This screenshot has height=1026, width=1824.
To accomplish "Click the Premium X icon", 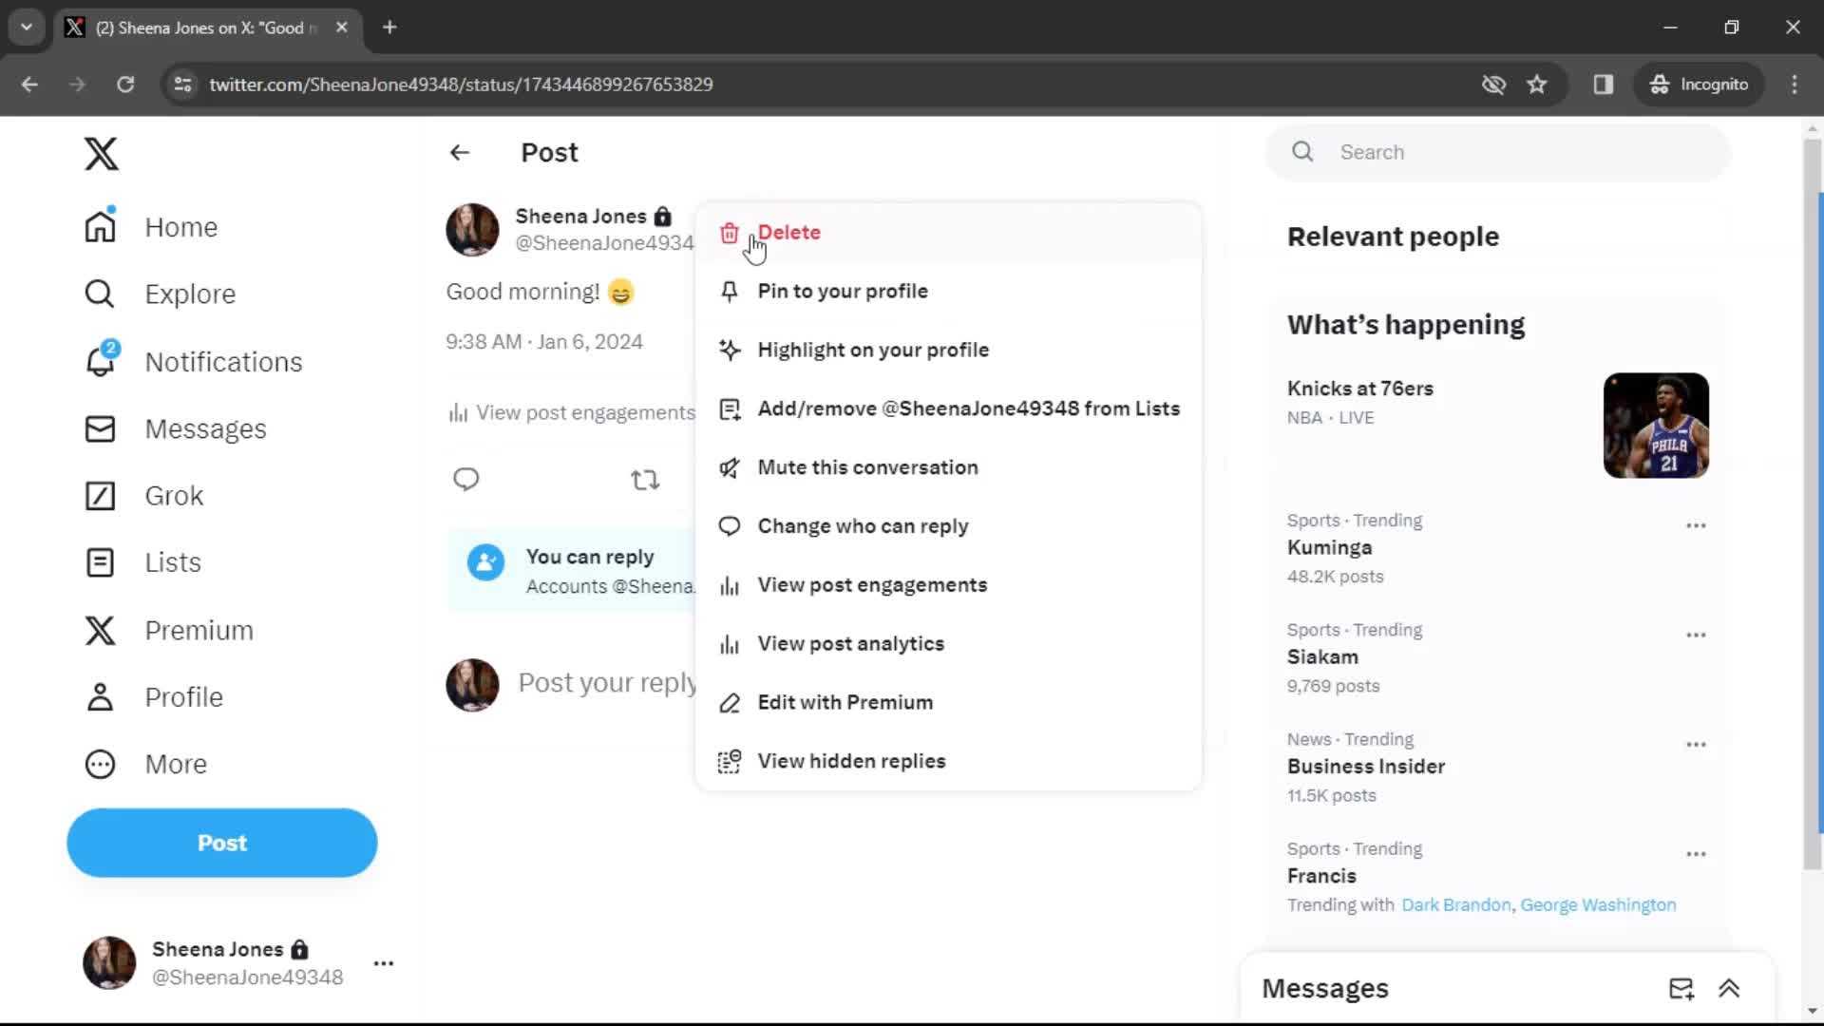I will [x=100, y=629].
